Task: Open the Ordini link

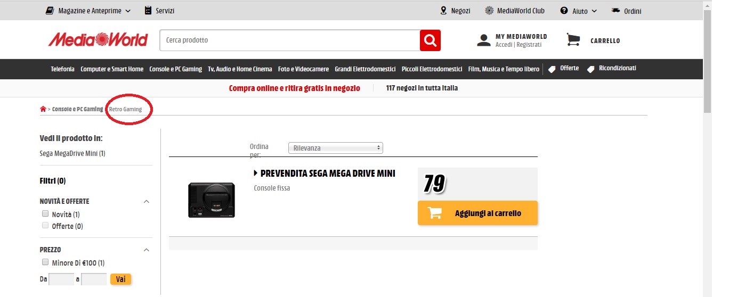Action: [x=633, y=11]
